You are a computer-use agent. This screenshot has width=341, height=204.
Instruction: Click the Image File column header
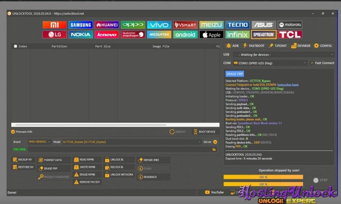coord(161,47)
